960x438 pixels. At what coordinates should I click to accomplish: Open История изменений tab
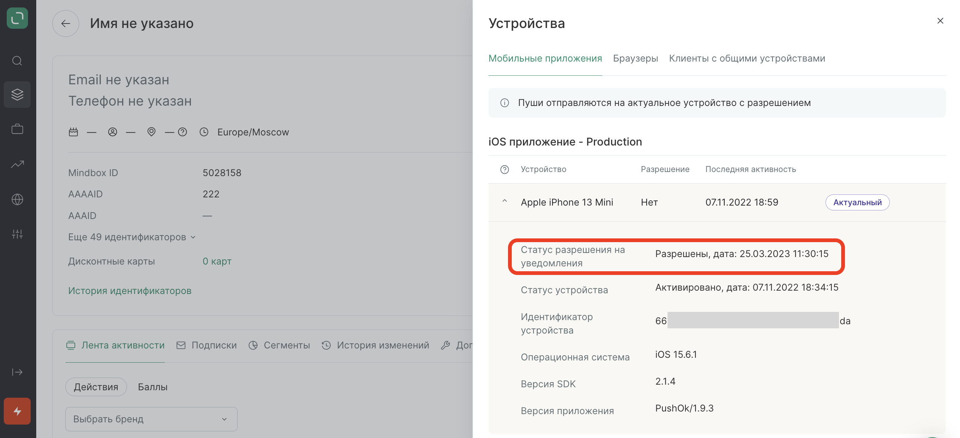pyautogui.click(x=375, y=345)
